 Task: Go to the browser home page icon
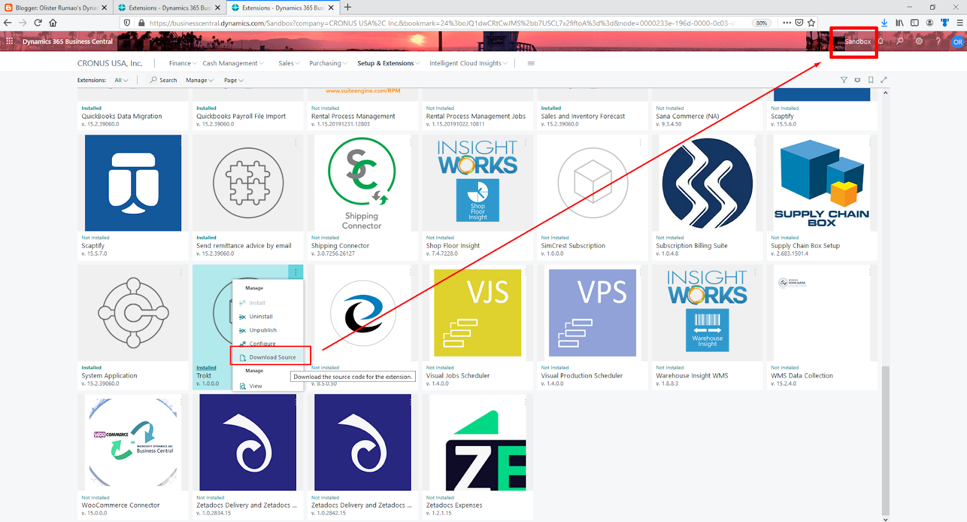(53, 23)
